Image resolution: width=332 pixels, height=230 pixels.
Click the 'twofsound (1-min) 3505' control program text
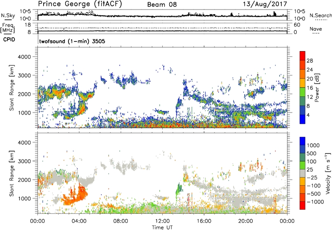point(72,41)
